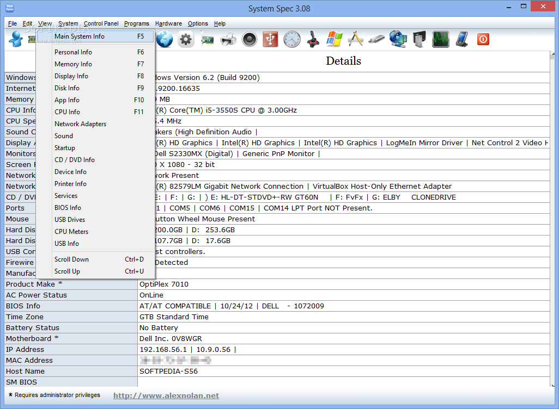Screen dimensions: 559x409
Task: Choose USB Drives menu entry
Action: (x=95, y=220)
